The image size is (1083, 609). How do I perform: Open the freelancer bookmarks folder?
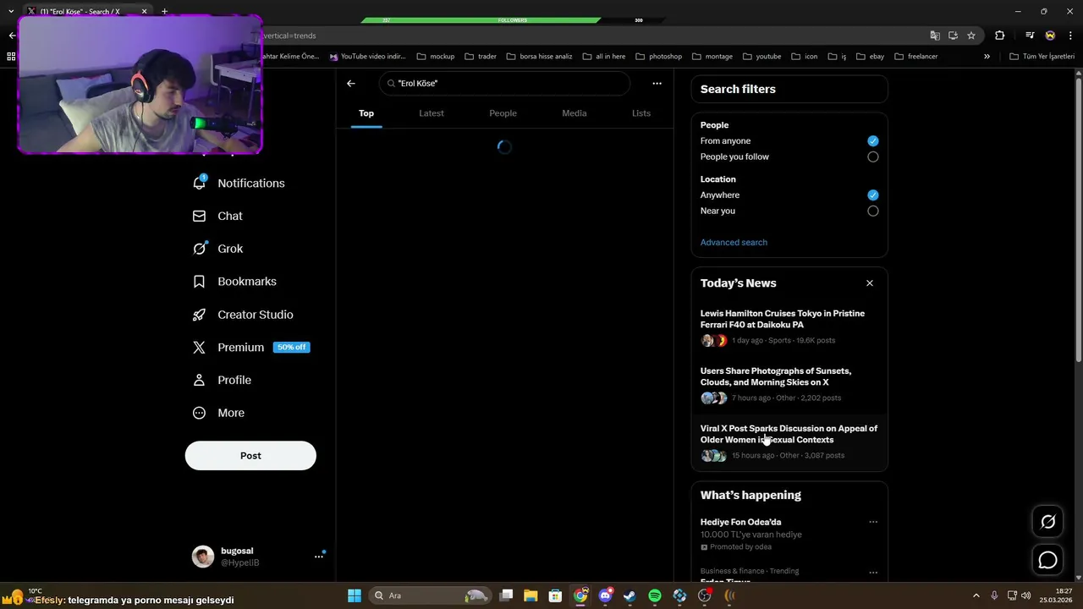tap(916, 57)
